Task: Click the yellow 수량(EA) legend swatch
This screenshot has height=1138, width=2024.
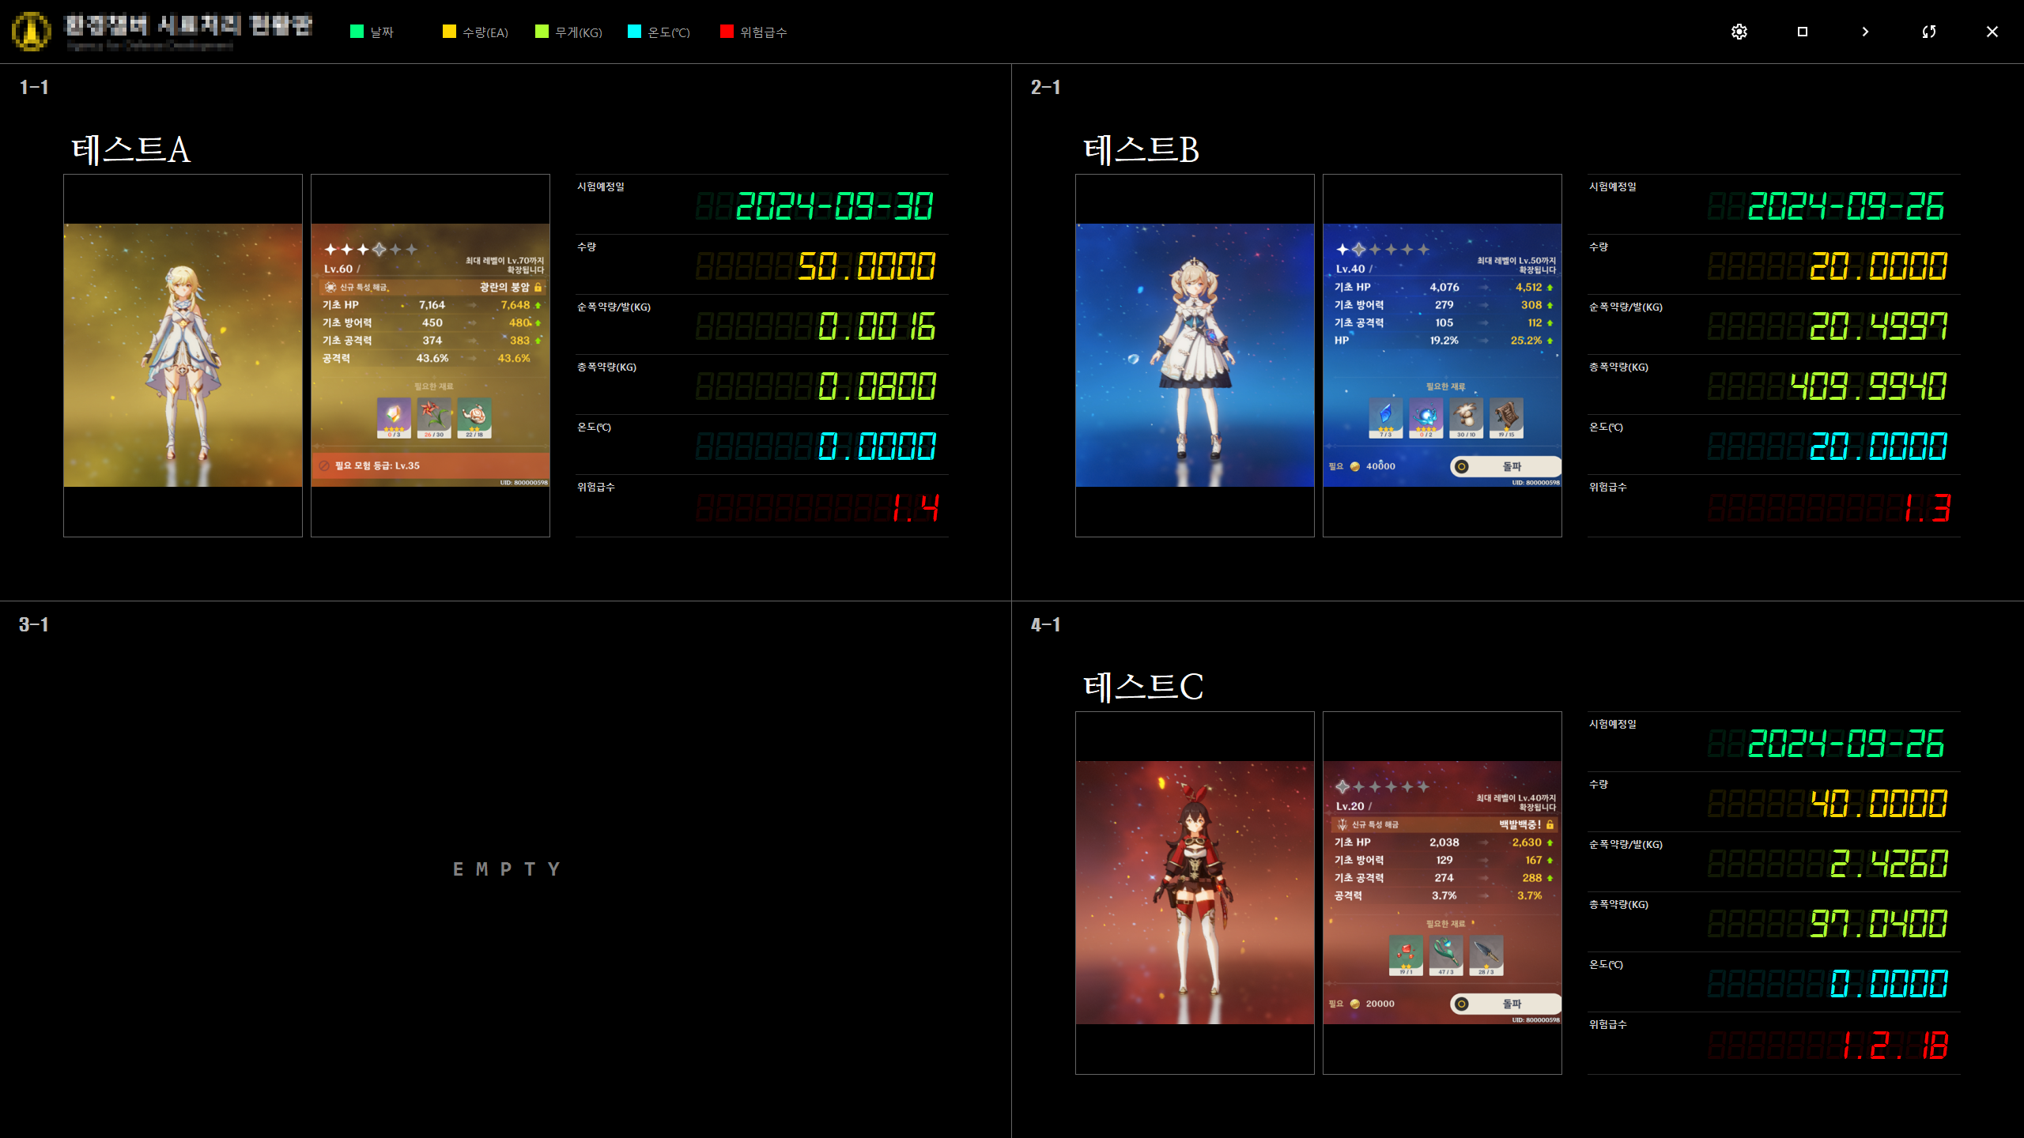Action: (x=449, y=32)
